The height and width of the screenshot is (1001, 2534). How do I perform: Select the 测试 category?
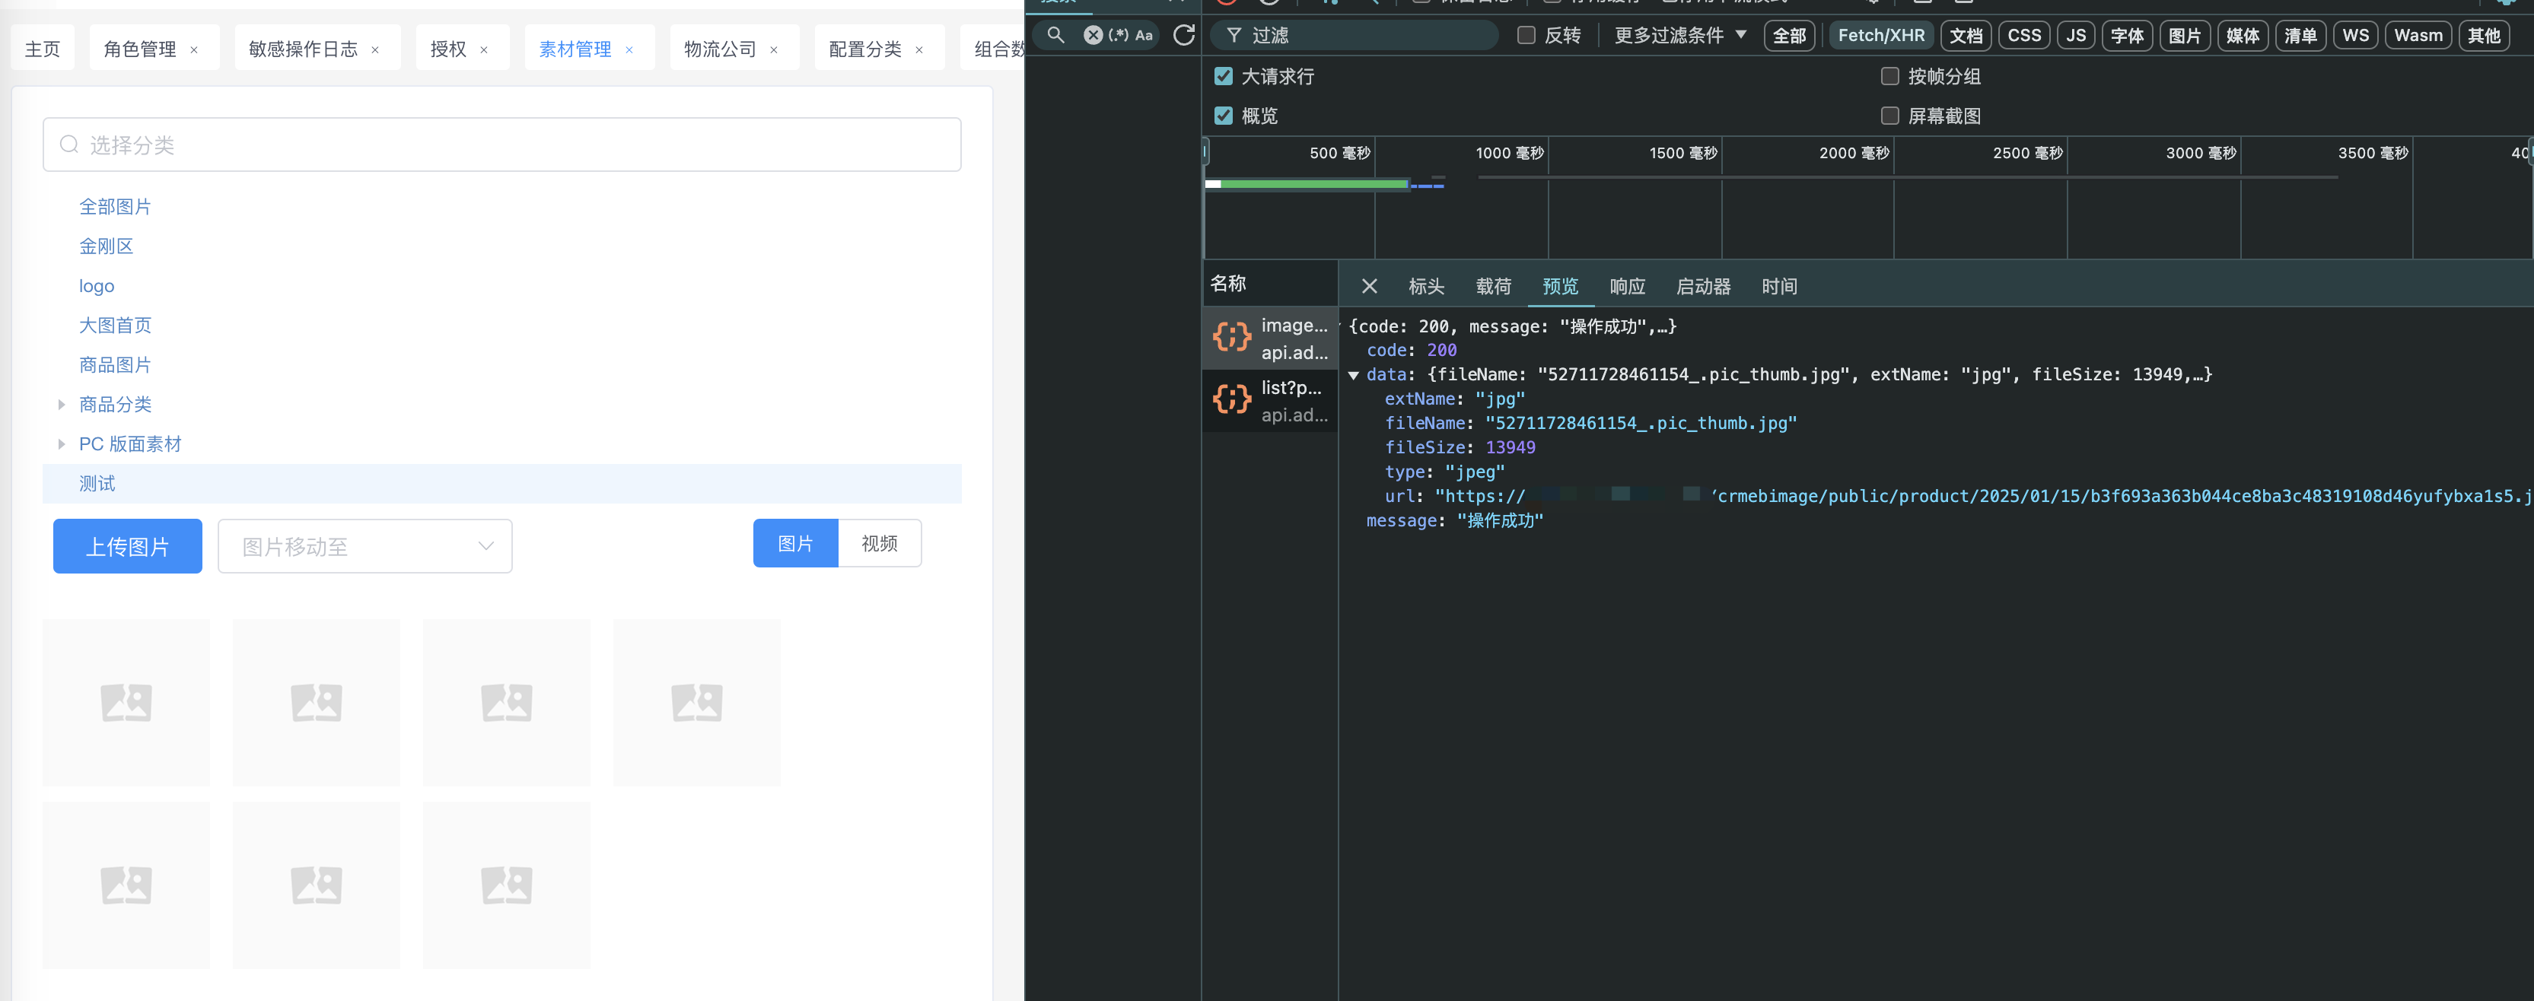(x=501, y=484)
